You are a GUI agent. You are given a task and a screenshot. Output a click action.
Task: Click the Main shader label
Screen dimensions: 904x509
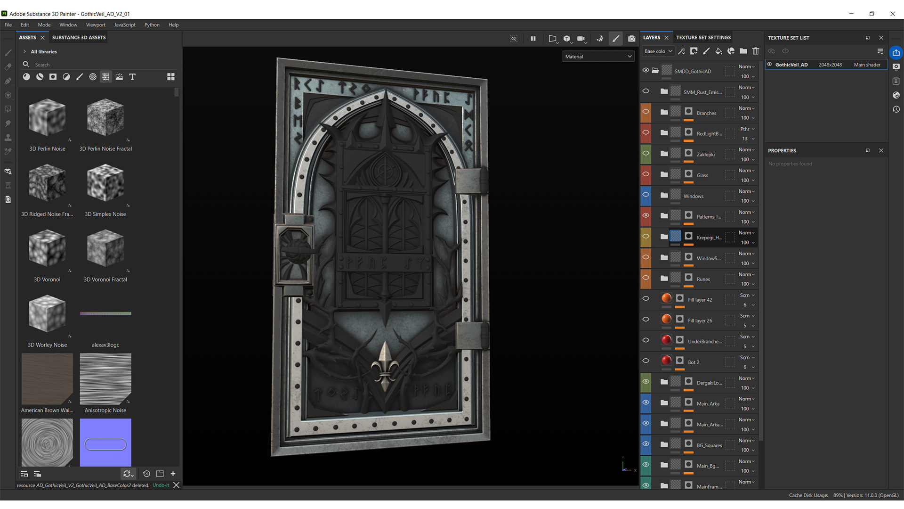(x=867, y=65)
